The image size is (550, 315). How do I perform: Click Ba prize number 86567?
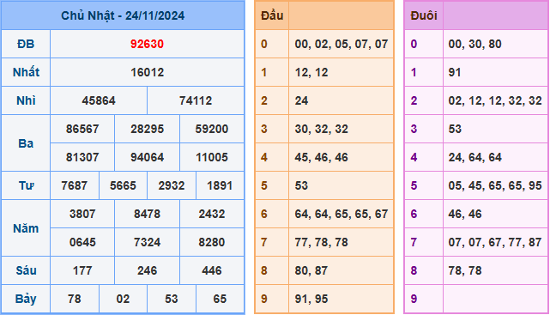pyautogui.click(x=82, y=129)
